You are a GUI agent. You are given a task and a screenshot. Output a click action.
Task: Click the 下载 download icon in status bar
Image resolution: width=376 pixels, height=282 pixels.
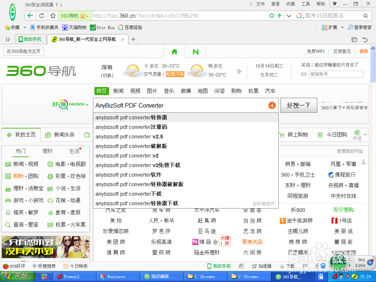point(287,266)
